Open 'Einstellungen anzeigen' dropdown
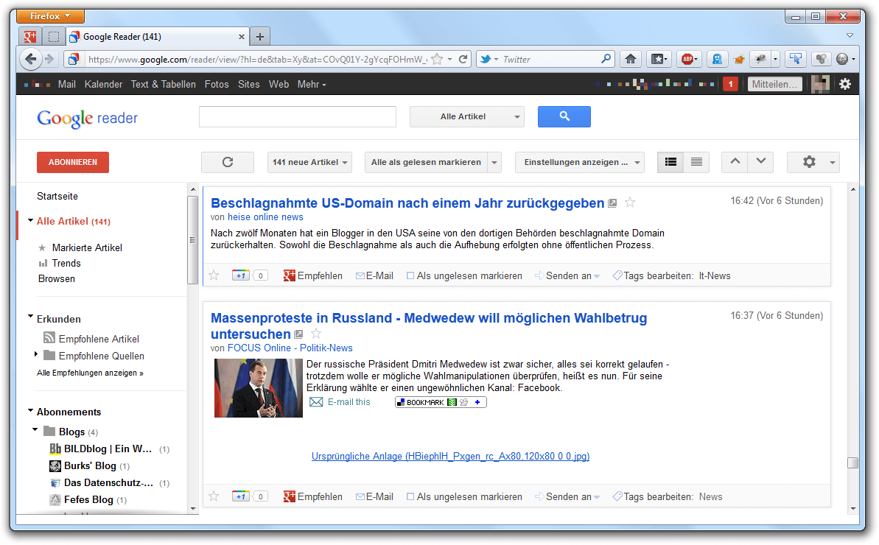 tap(580, 163)
